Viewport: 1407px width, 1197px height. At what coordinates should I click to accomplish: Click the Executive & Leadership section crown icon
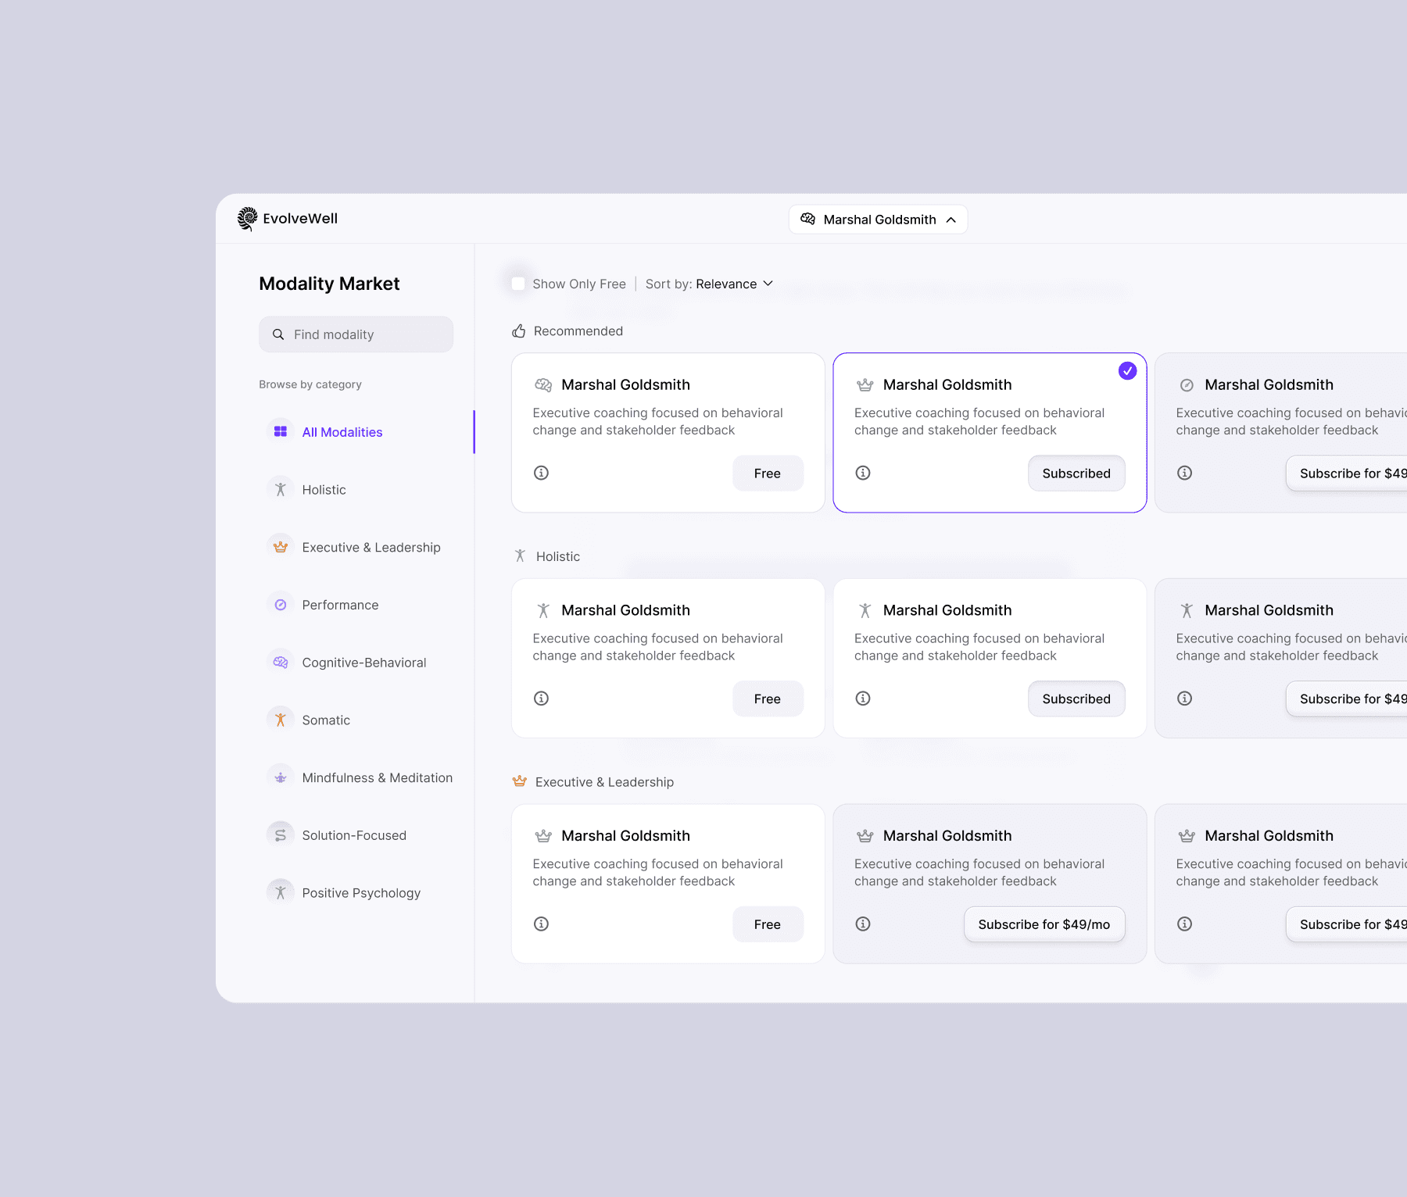coord(519,781)
